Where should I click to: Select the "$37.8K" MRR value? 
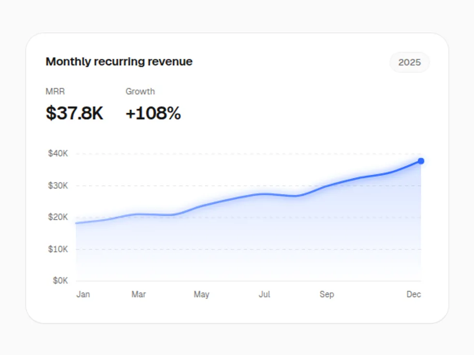click(74, 113)
